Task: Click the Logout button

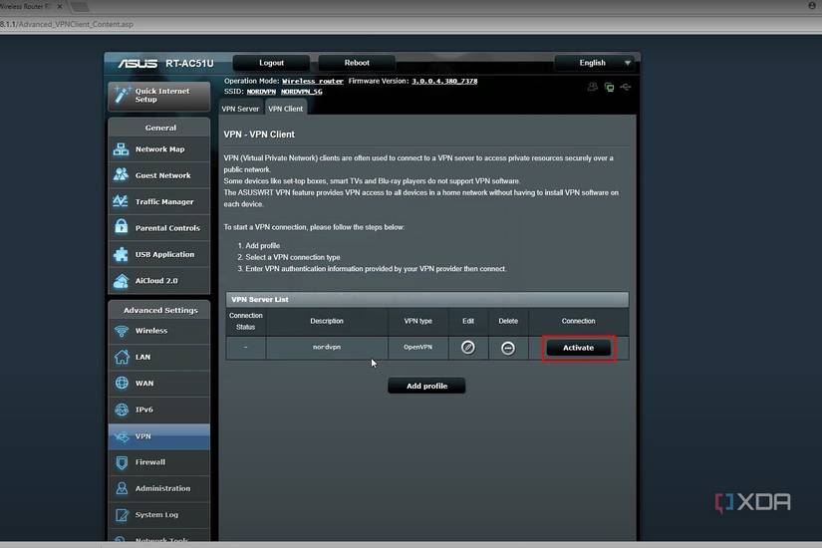Action: coord(271,63)
